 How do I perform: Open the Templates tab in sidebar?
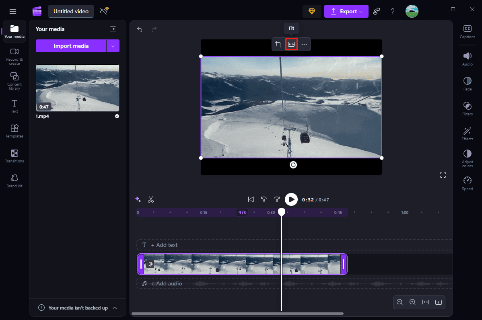point(14,131)
